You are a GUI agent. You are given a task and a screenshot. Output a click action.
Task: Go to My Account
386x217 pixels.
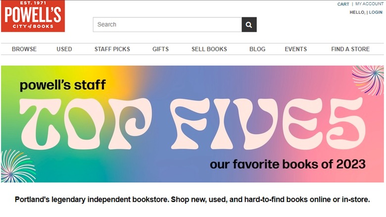(x=369, y=4)
